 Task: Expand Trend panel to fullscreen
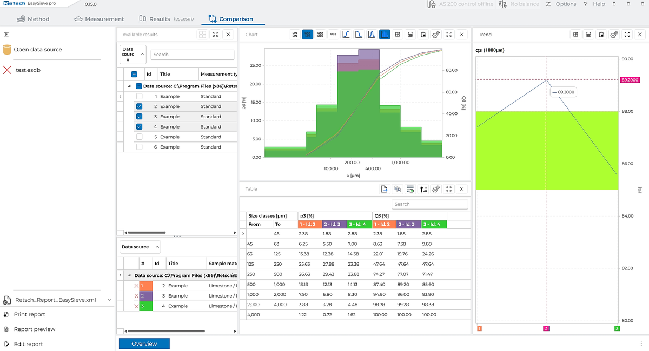tap(626, 35)
